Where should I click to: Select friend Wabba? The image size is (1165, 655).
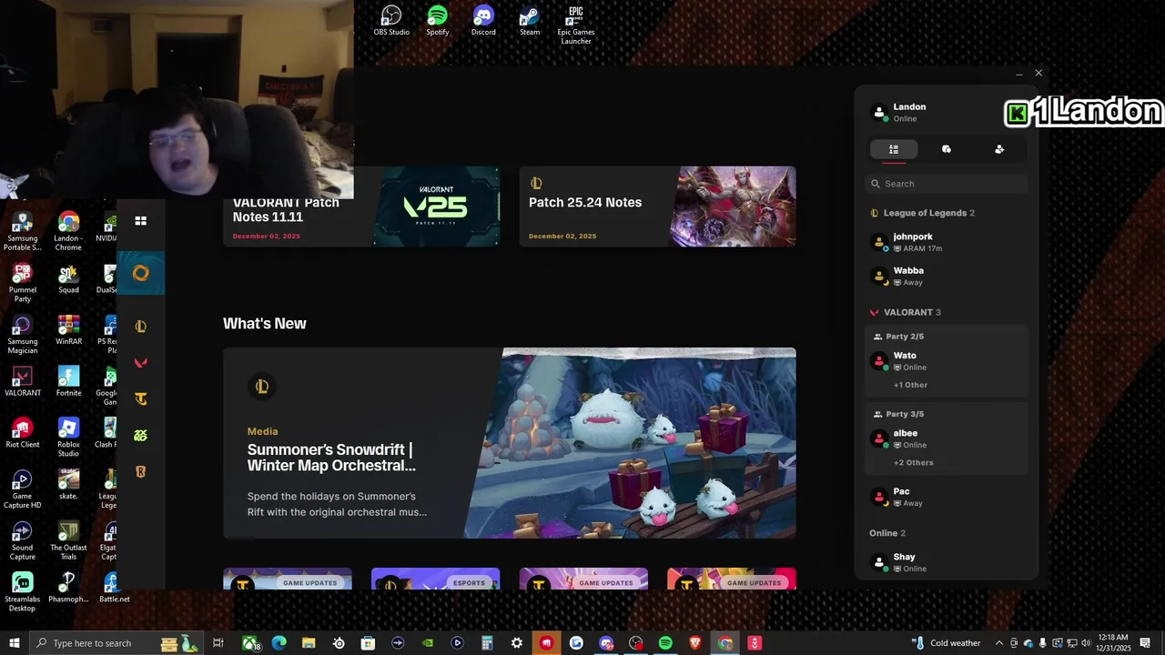pos(947,276)
